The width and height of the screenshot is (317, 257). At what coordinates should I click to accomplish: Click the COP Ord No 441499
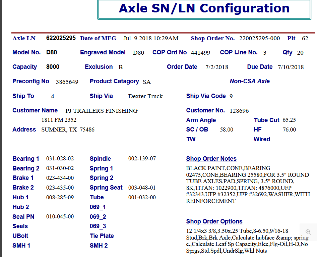[x=200, y=53]
